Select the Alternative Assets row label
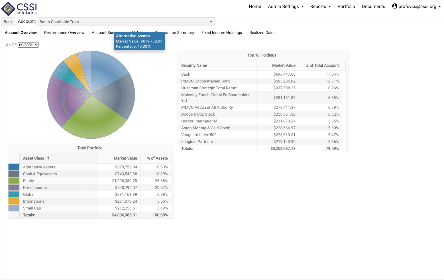 (39, 167)
